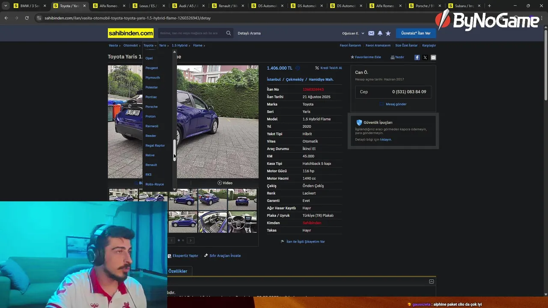Image resolution: width=548 pixels, height=308 pixels.
Task: Select Rolls-Royce in brand list
Action: pos(155,184)
